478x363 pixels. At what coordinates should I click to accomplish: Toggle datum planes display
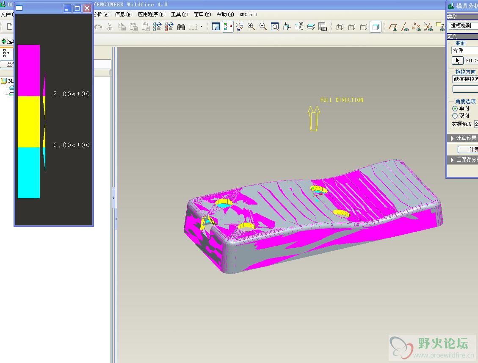pos(393,27)
